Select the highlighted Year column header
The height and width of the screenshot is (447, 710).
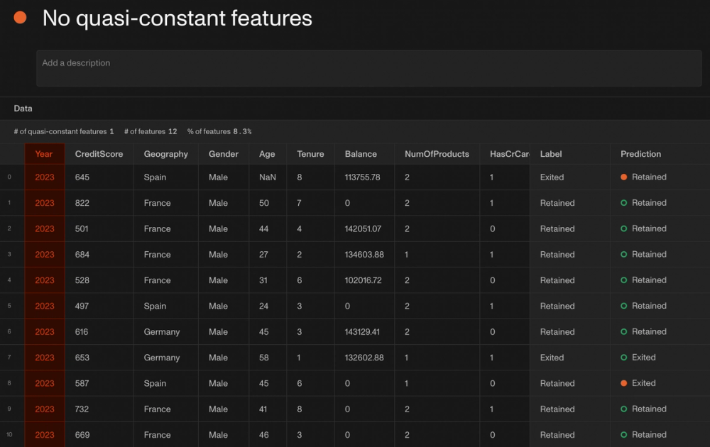(44, 154)
